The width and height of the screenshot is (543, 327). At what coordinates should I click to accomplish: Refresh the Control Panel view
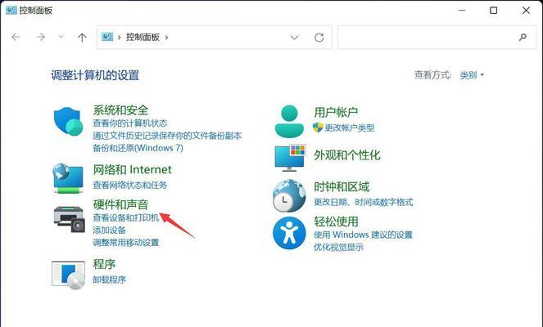coord(319,38)
